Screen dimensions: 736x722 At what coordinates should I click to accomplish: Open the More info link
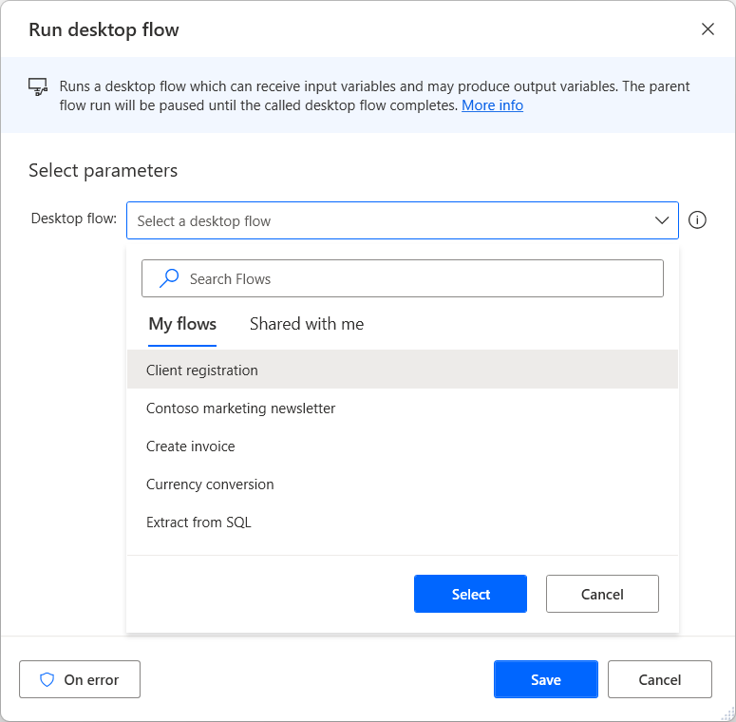(492, 105)
